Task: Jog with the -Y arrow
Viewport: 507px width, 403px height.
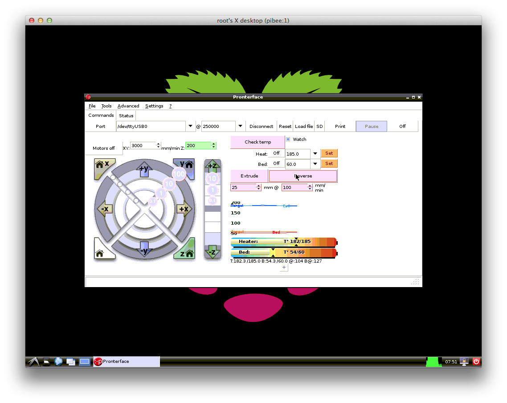Action: coord(144,249)
